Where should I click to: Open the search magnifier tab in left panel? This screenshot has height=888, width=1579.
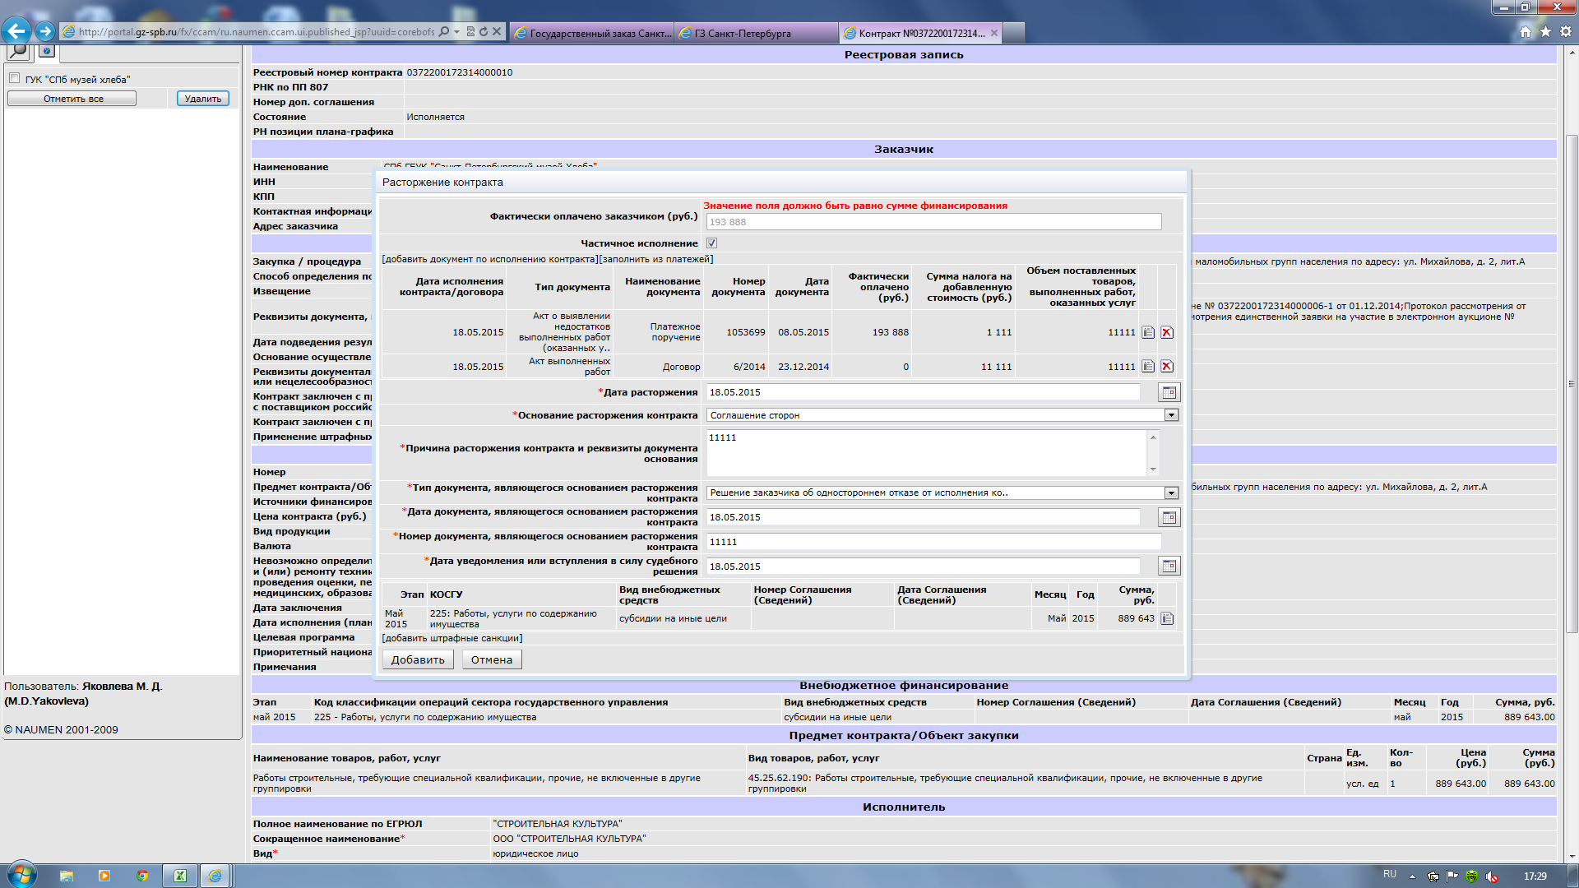(18, 52)
